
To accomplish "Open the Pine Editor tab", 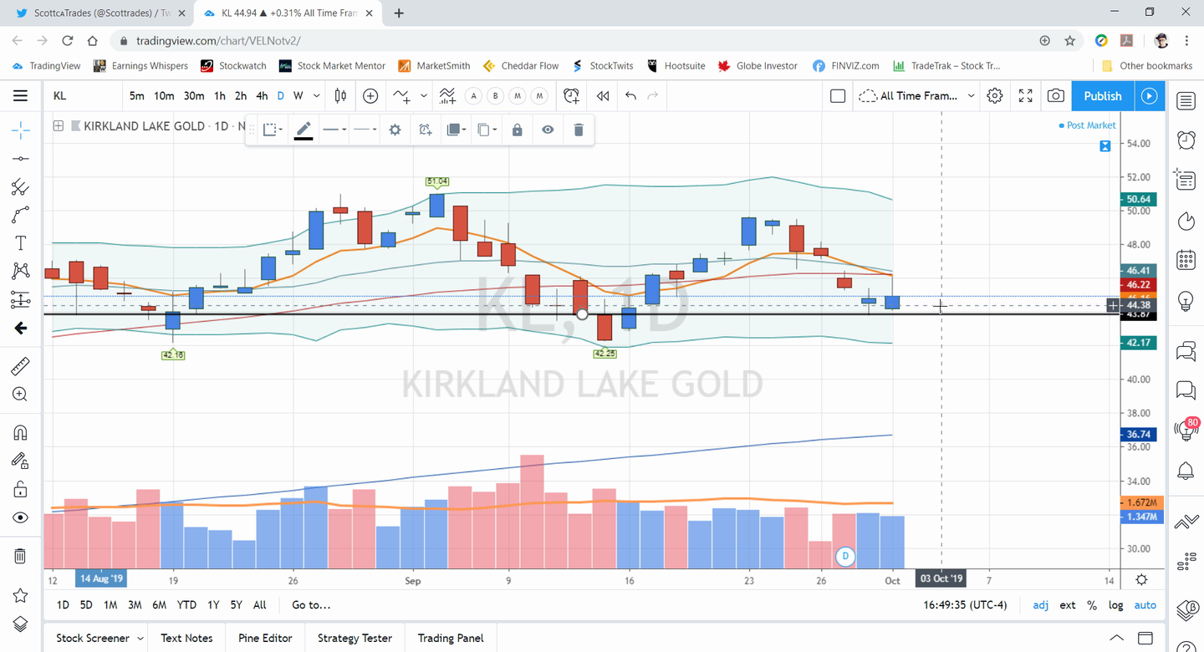I will pos(265,638).
